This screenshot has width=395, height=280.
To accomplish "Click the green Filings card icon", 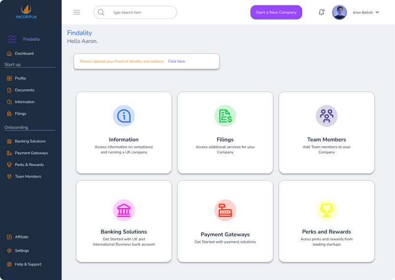I will 225,116.
